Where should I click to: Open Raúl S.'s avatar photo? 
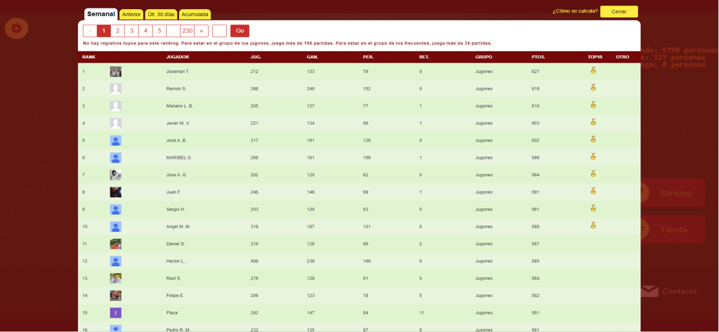(116, 279)
